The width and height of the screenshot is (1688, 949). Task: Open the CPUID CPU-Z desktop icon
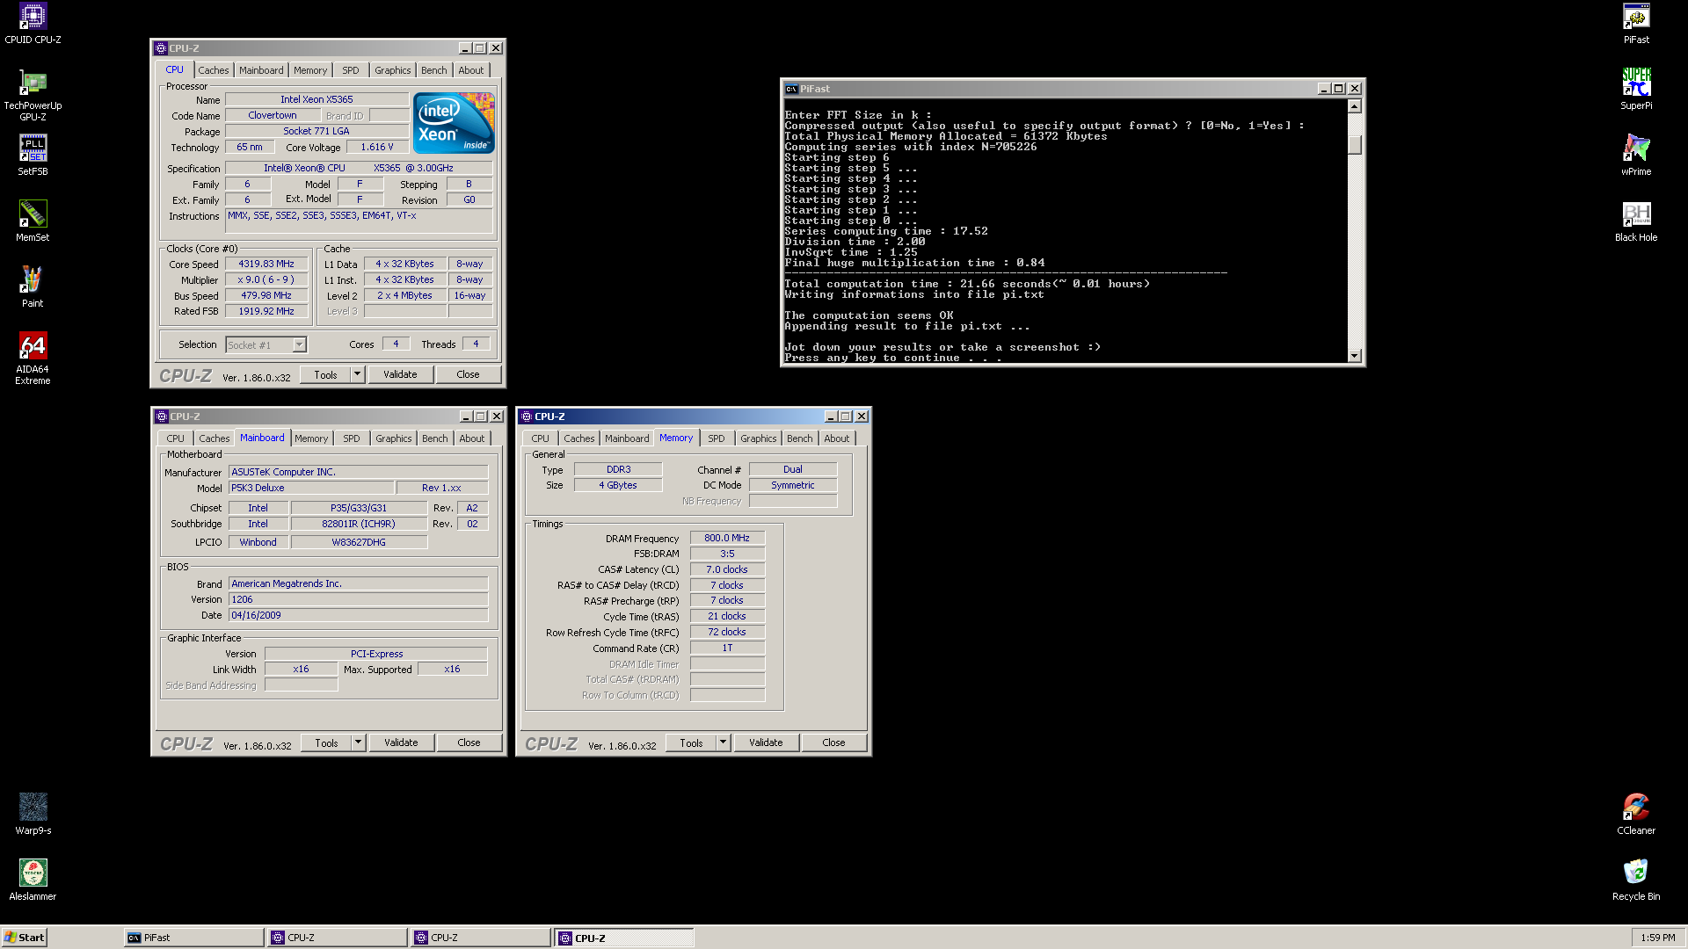tap(33, 24)
